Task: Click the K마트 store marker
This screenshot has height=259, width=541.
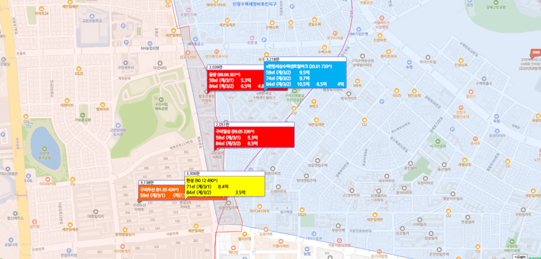Action: pos(357,80)
